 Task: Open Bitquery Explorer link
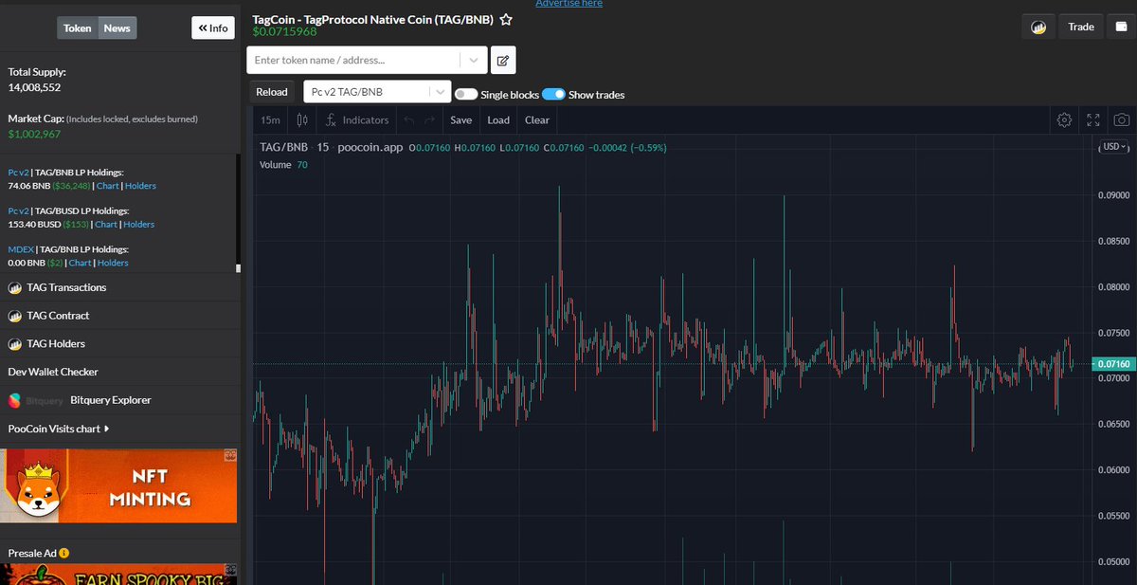(x=111, y=400)
